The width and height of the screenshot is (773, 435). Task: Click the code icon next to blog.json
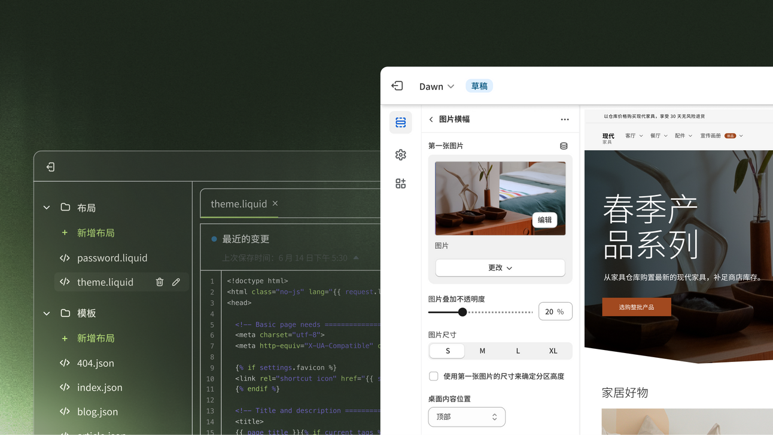[x=65, y=412]
